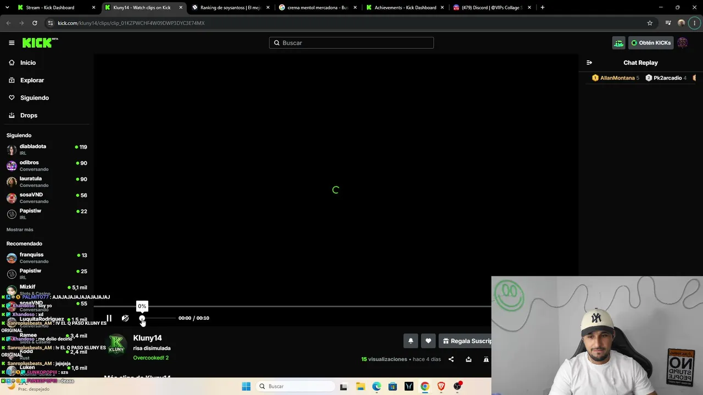Click the Buscar search field in Kick
The width and height of the screenshot is (703, 395).
pyautogui.click(x=351, y=43)
